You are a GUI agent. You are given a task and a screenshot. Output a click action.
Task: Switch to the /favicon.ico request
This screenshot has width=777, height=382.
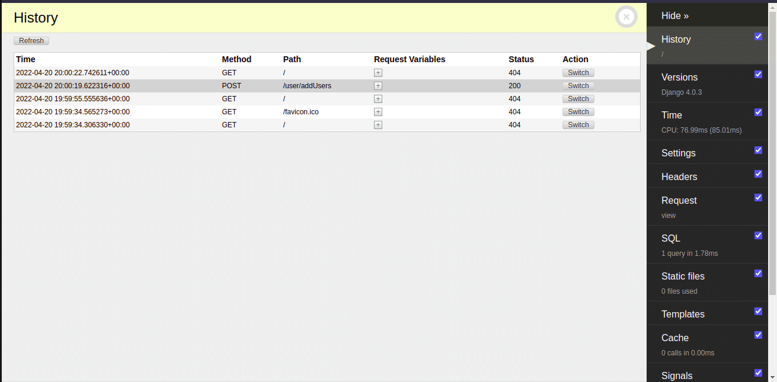[x=577, y=111]
